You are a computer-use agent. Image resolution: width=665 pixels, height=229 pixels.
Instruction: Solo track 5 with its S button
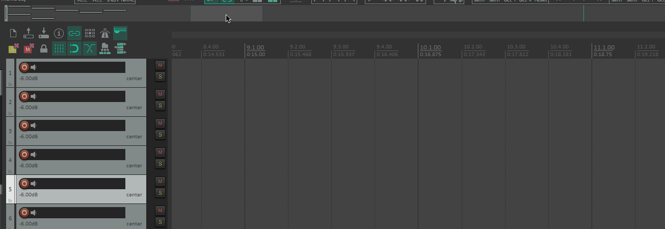pyautogui.click(x=160, y=193)
